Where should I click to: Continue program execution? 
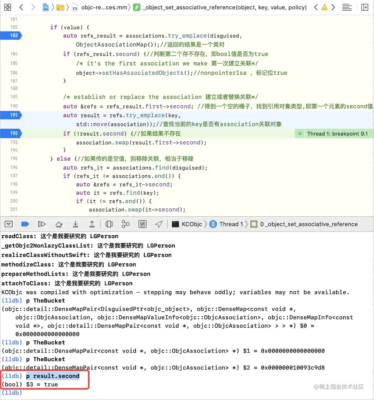[x=42, y=224]
